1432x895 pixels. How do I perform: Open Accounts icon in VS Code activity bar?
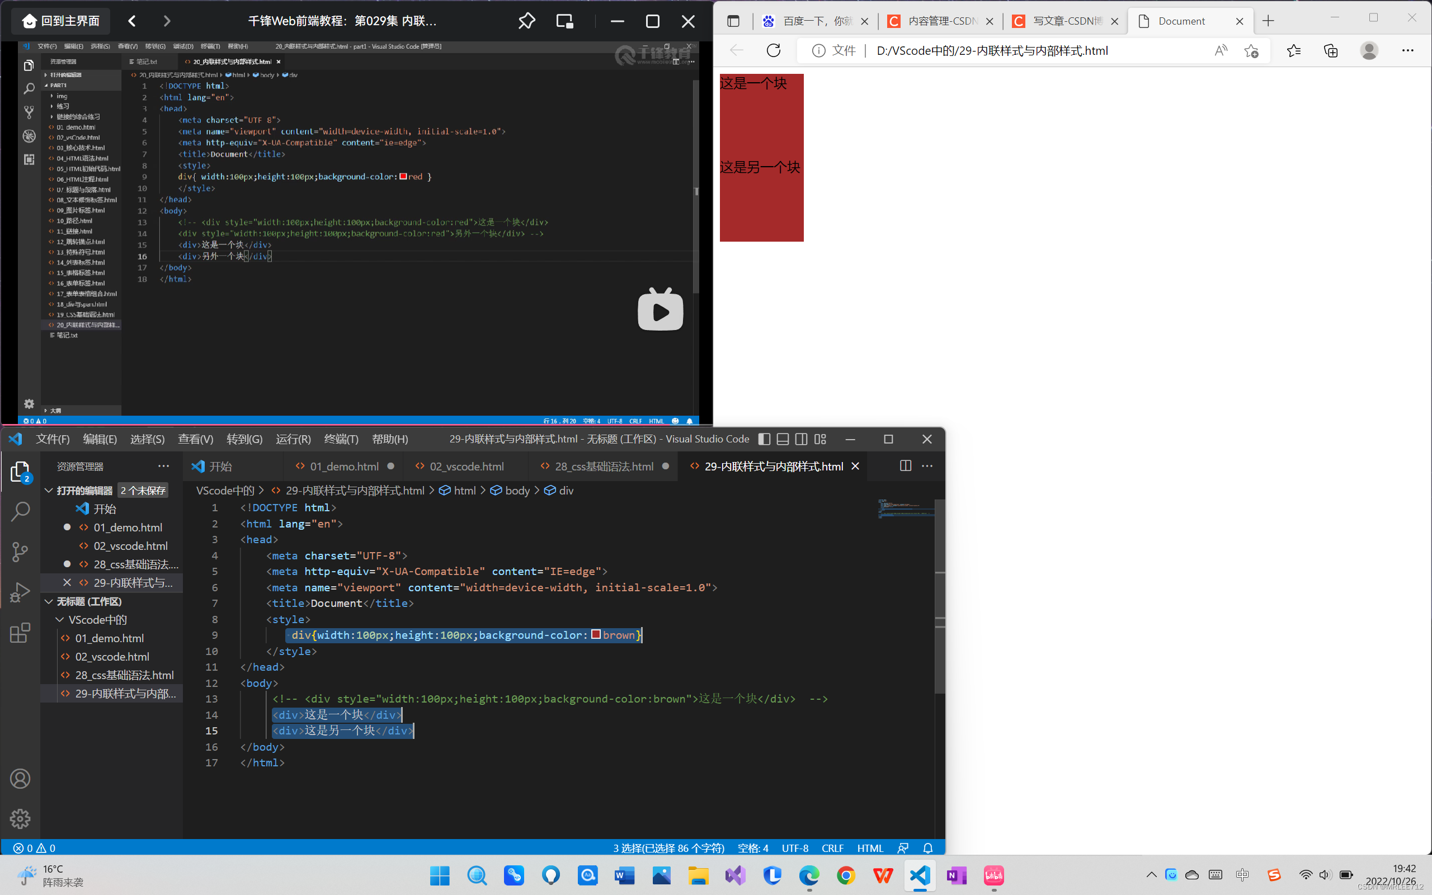(x=20, y=779)
